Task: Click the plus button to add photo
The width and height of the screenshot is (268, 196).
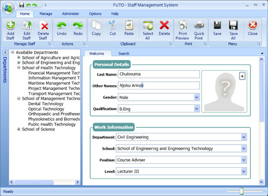Action: click(x=242, y=77)
